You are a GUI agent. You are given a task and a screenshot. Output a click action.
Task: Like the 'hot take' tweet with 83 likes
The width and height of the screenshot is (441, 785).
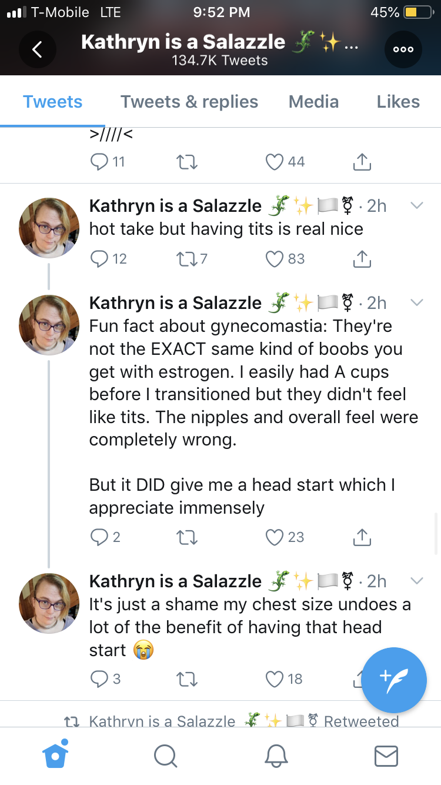(275, 258)
